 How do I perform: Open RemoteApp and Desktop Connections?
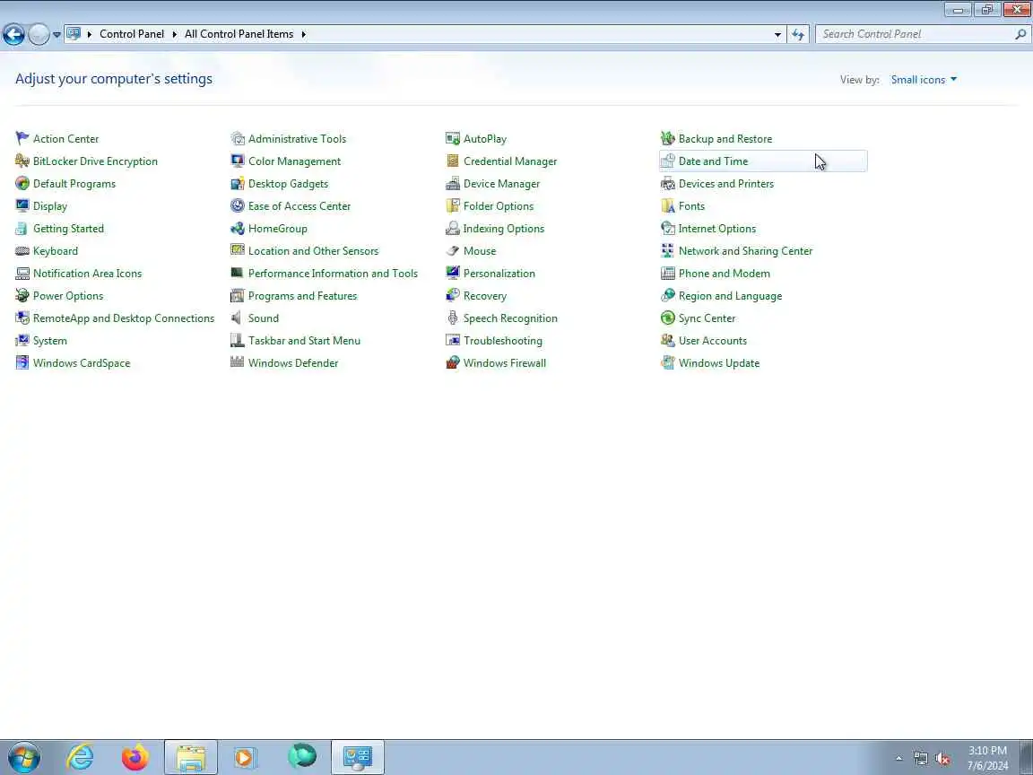(123, 318)
